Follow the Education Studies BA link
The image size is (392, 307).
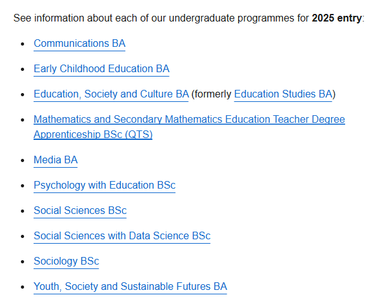point(283,94)
